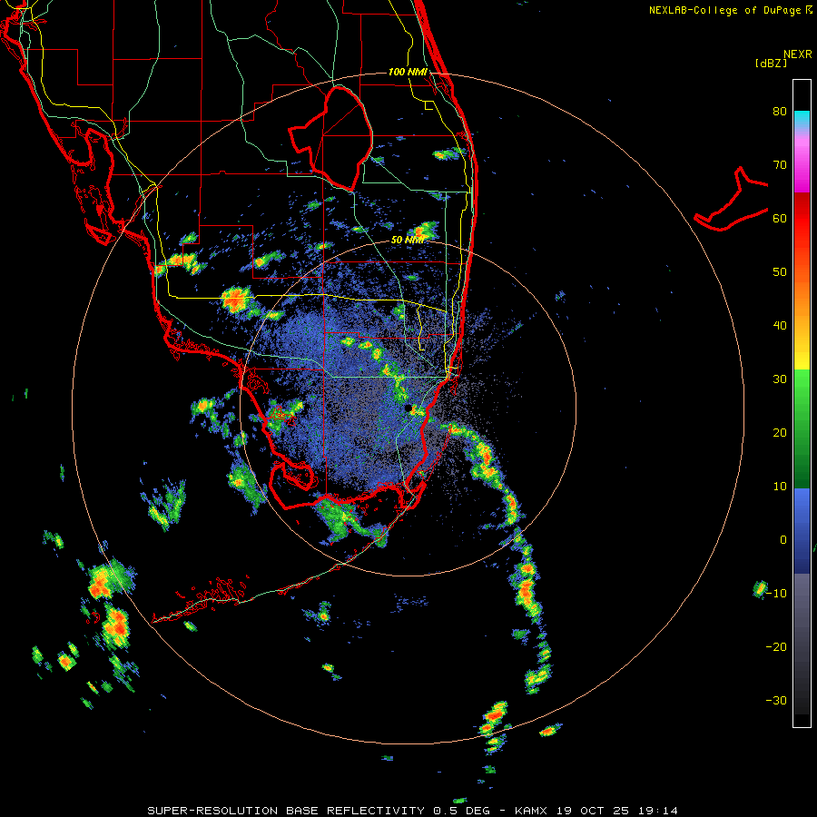
Task: Click the -10 value on the dBZ scale
Action: (x=776, y=594)
